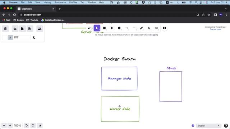
Task: Select the Selection arrow tool
Action: click(x=97, y=28)
